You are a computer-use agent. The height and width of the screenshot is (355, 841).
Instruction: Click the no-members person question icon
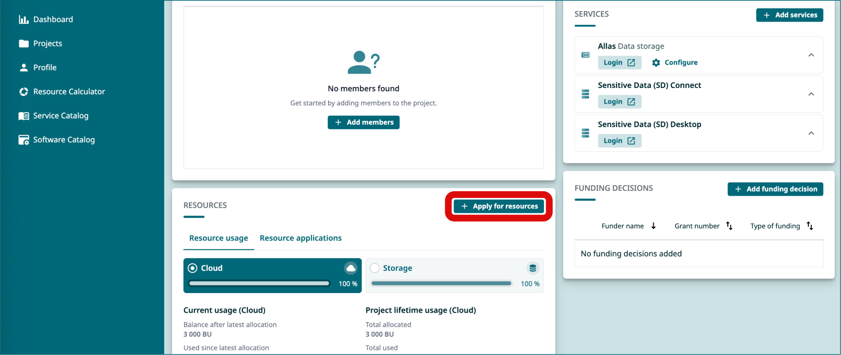click(364, 62)
